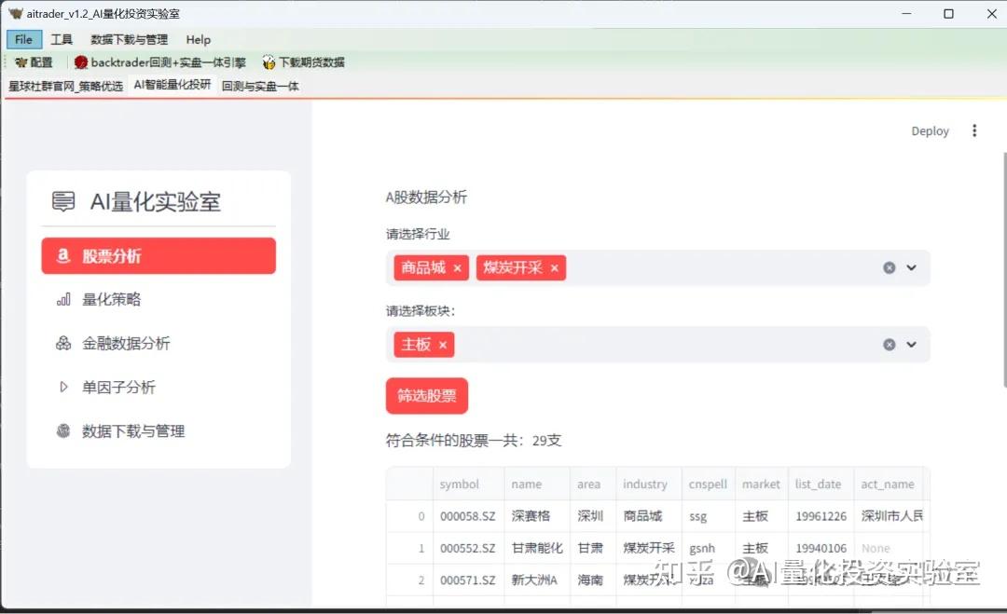Open the 单因子分析 panel
This screenshot has height=614, width=1007.
click(119, 387)
